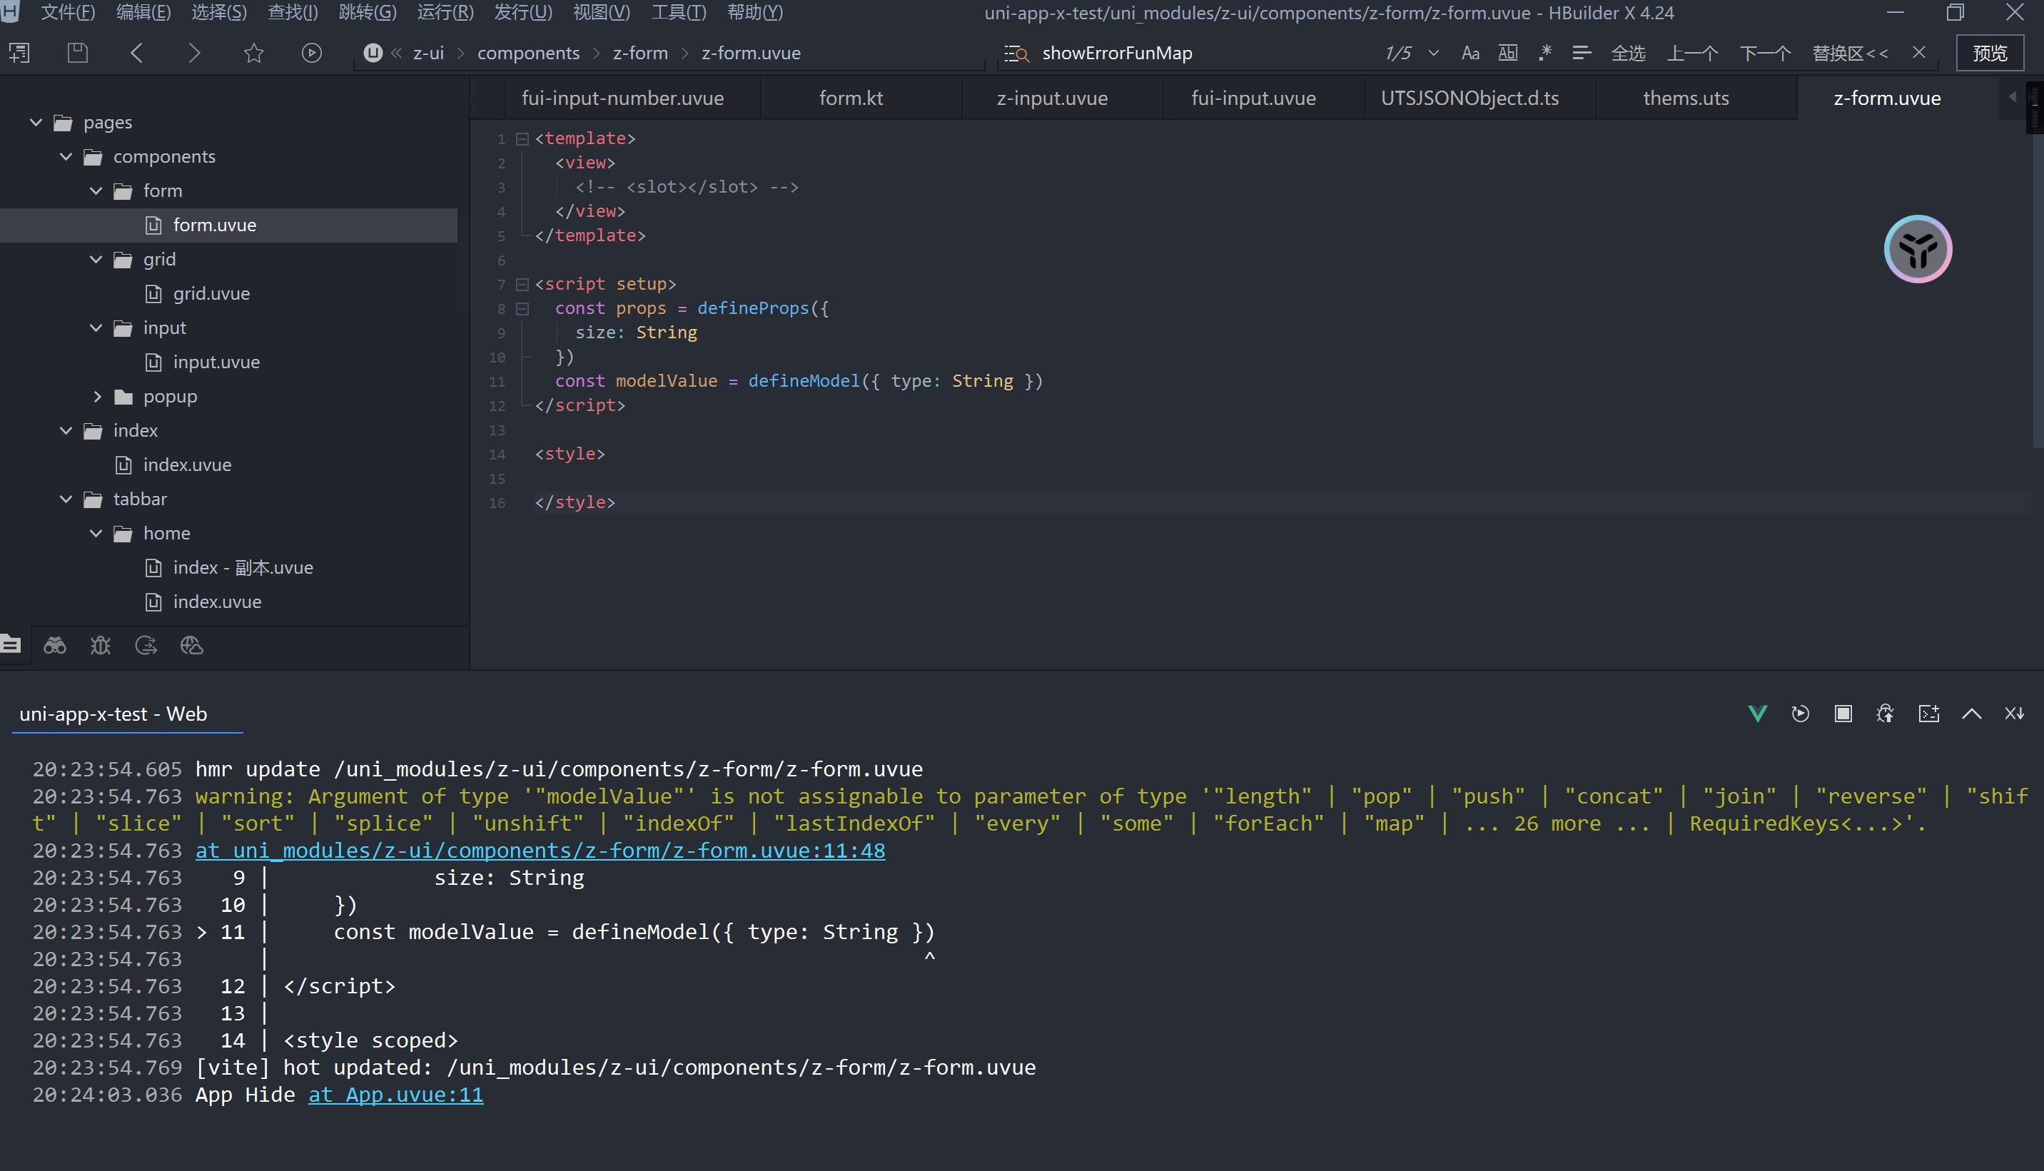This screenshot has height=1171, width=2044.
Task: Open the binoculars search panel icon
Action: [55, 645]
